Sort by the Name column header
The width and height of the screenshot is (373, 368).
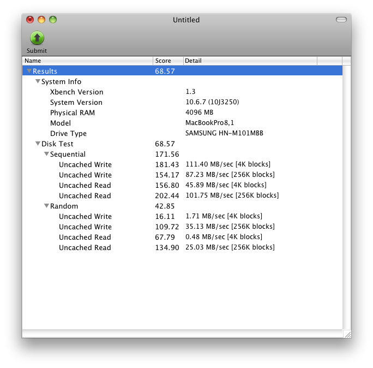pyautogui.click(x=88, y=61)
